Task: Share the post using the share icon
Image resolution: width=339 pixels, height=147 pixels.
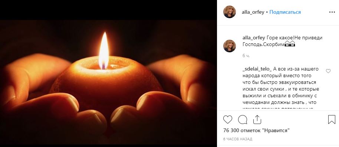Action: [257, 120]
